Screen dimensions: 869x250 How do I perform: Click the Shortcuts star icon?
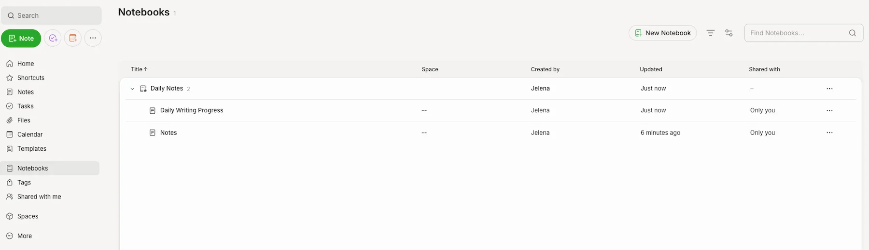[10, 78]
